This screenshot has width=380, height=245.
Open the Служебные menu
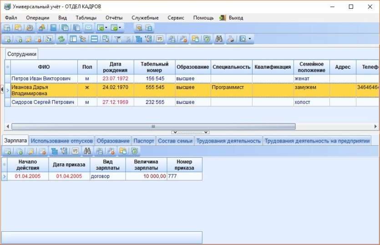click(145, 18)
